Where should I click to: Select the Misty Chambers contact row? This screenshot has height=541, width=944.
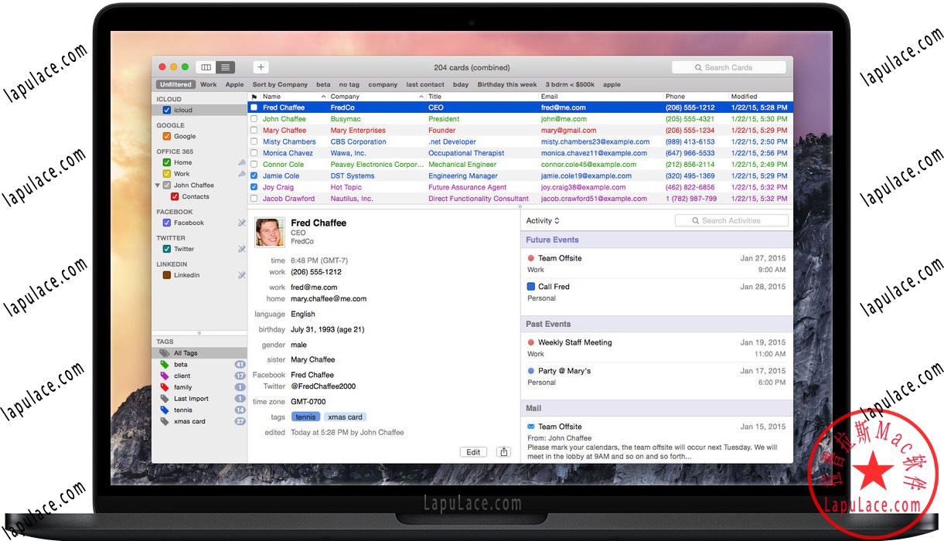tap(520, 141)
